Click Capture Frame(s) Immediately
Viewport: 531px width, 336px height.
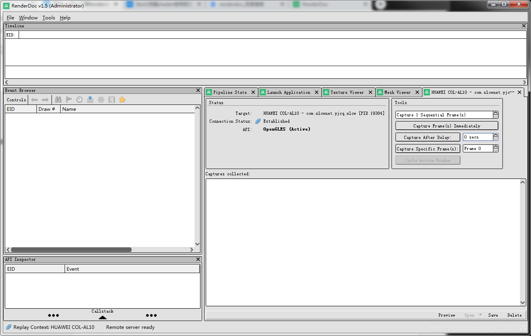[x=447, y=125]
